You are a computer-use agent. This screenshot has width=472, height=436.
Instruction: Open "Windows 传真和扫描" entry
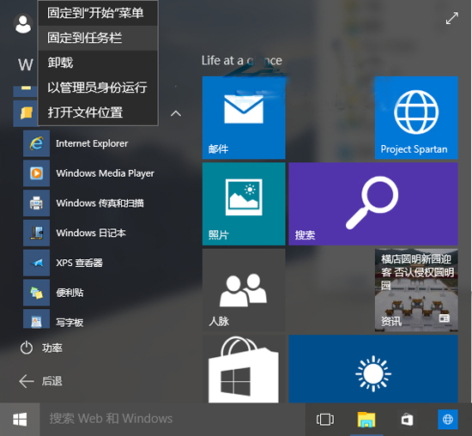tap(100, 203)
